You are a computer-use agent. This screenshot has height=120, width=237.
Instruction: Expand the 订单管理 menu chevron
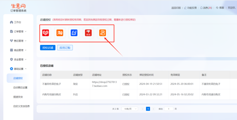[x=26, y=31]
